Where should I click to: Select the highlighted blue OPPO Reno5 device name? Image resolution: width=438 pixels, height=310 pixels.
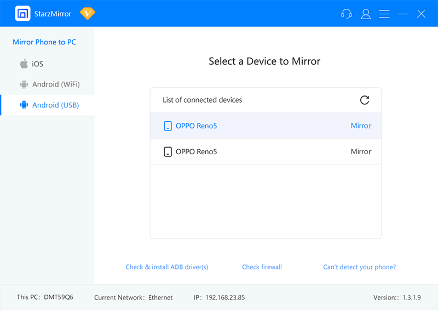coord(197,126)
